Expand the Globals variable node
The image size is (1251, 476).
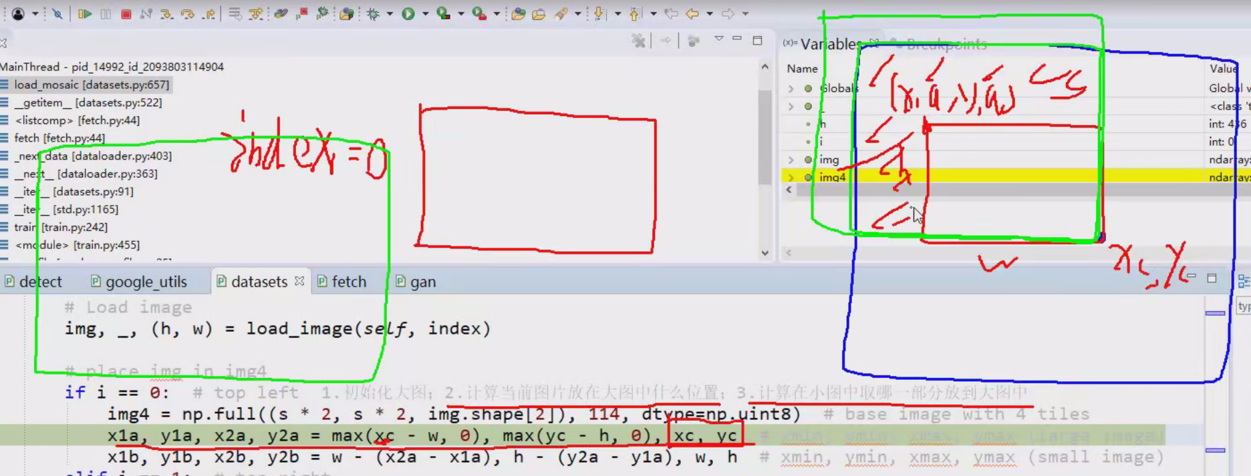point(791,88)
